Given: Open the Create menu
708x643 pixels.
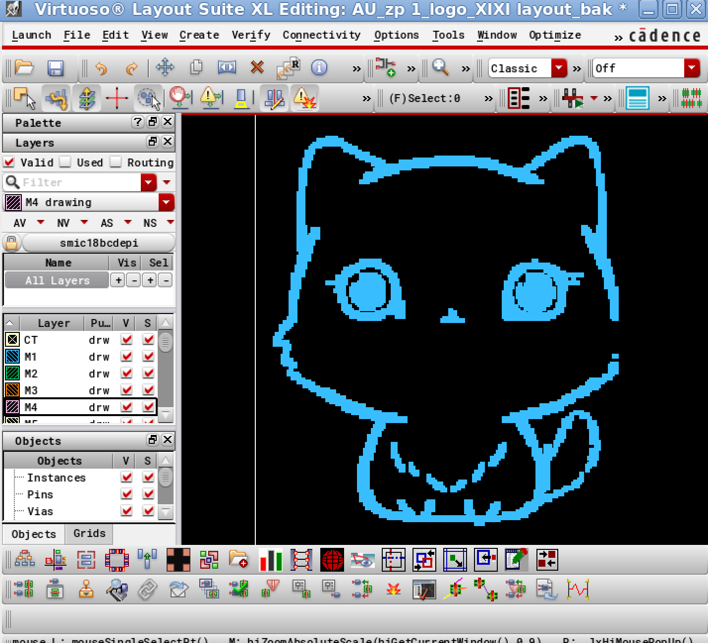Looking at the screenshot, I should (199, 35).
